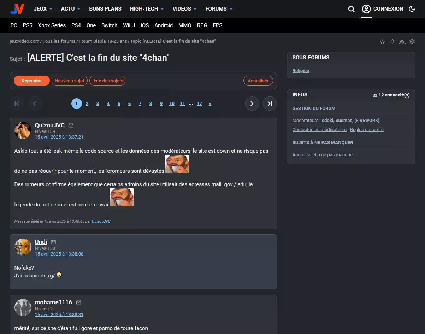Click Contacter les modérateurs link
The width and height of the screenshot is (425, 334).
(x=319, y=130)
